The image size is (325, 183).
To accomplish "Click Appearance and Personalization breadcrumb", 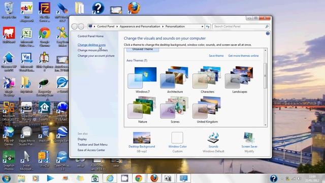I will coord(140,26).
